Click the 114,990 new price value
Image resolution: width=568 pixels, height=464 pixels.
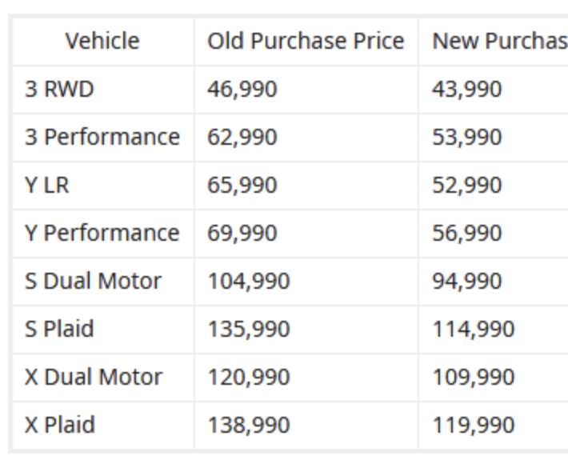click(x=474, y=329)
